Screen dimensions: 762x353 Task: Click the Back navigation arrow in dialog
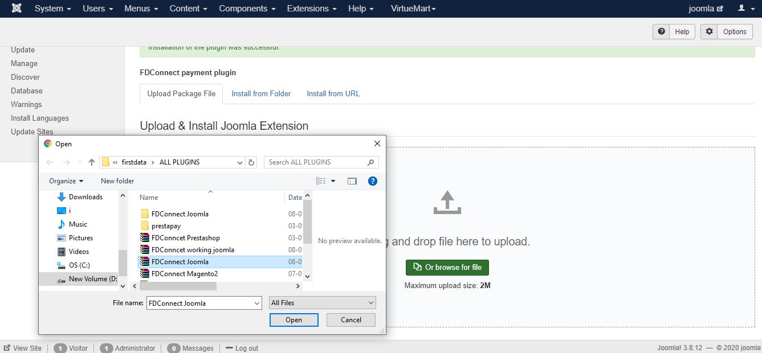coord(50,162)
